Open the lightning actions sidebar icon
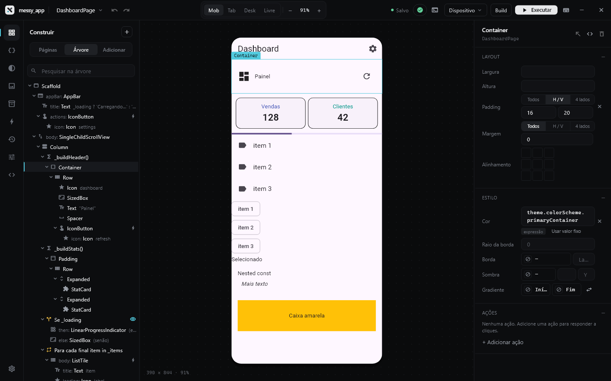611x381 pixels. point(12,121)
